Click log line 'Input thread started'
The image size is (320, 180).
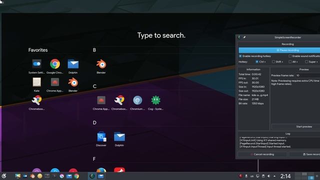(x=265, y=146)
